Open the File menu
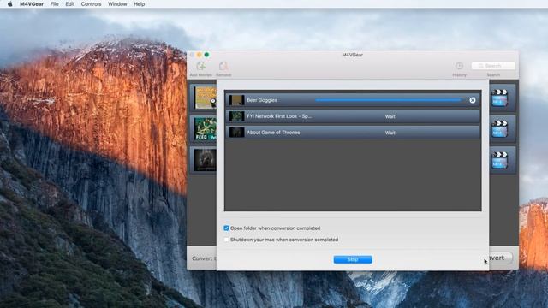Screen dimensions: 548x308 55,4
